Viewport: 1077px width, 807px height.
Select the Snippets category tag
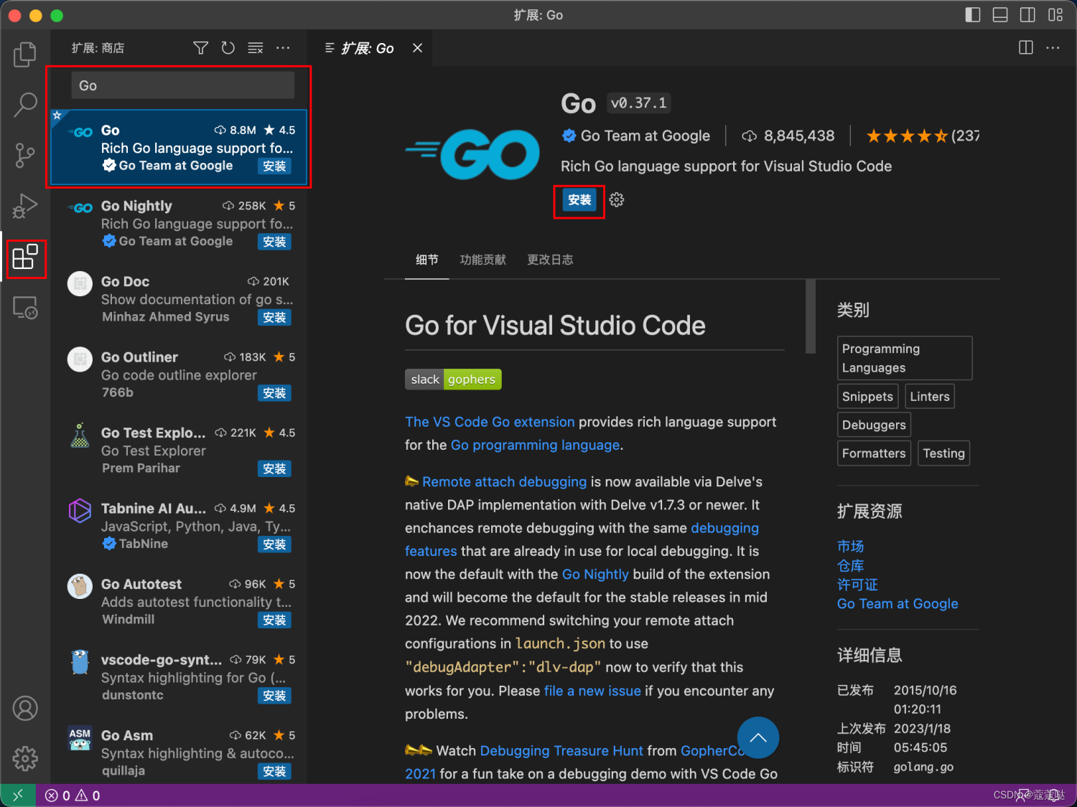coord(867,397)
